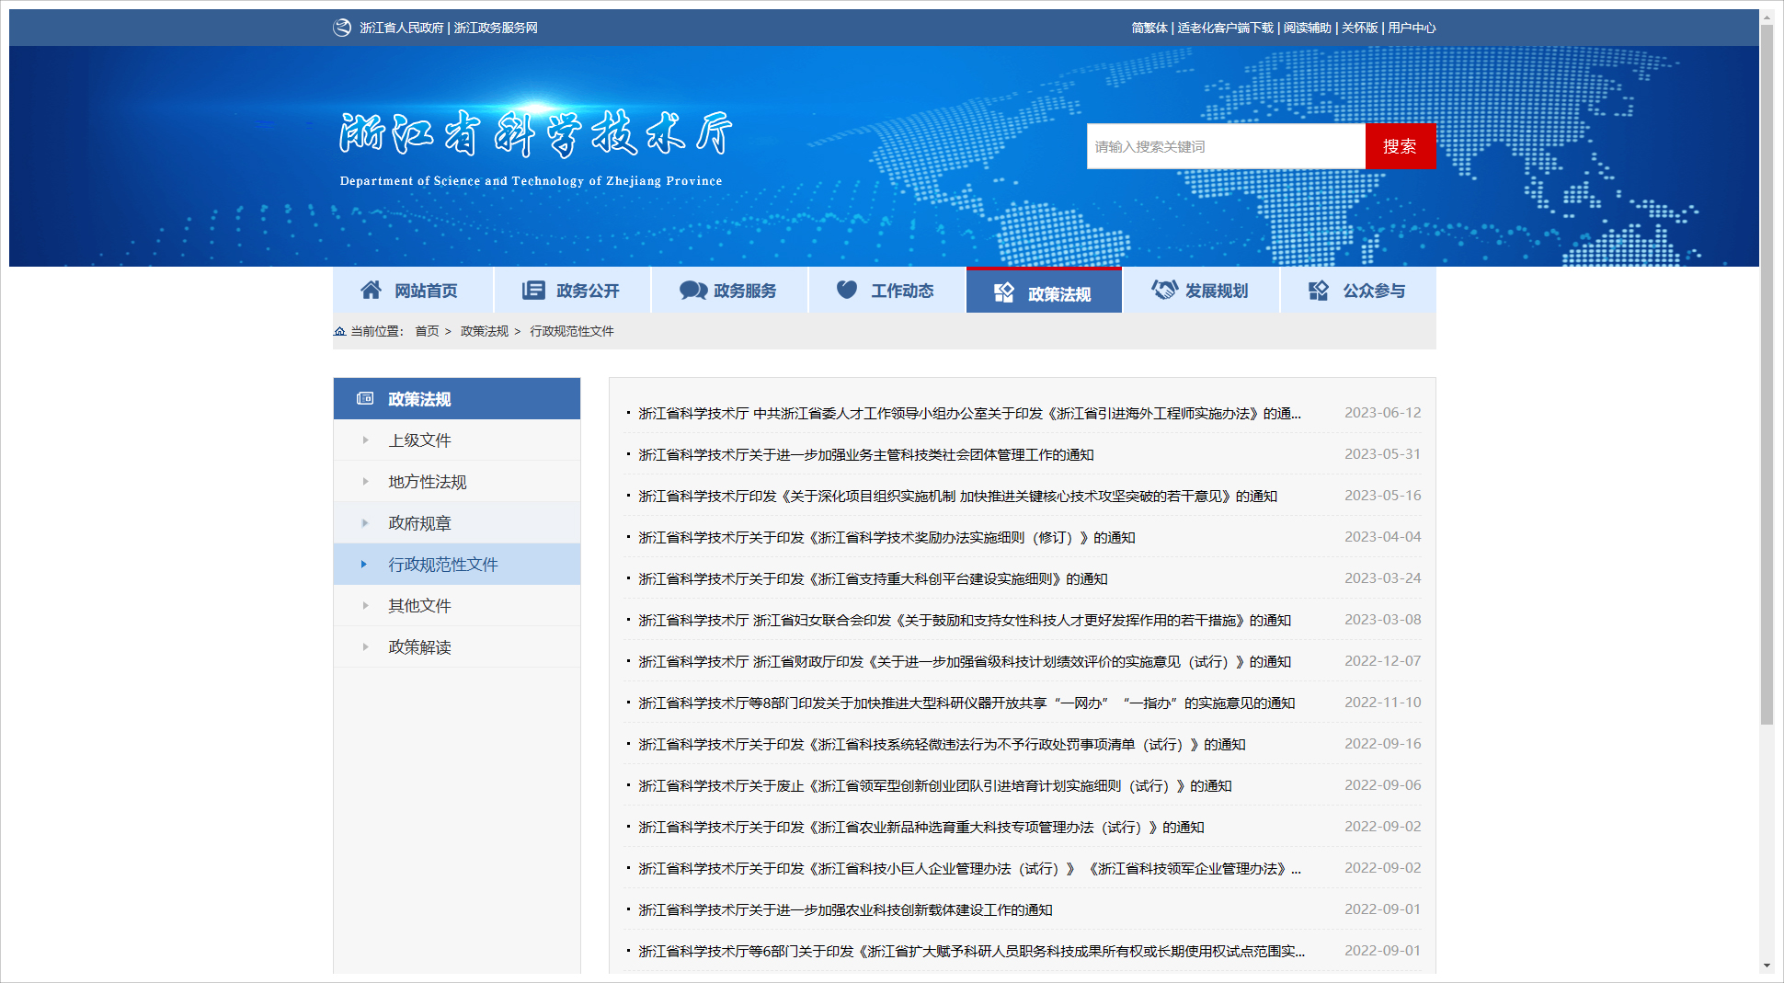Click the document icon beside 政务公开
The height and width of the screenshot is (983, 1784).
533,291
